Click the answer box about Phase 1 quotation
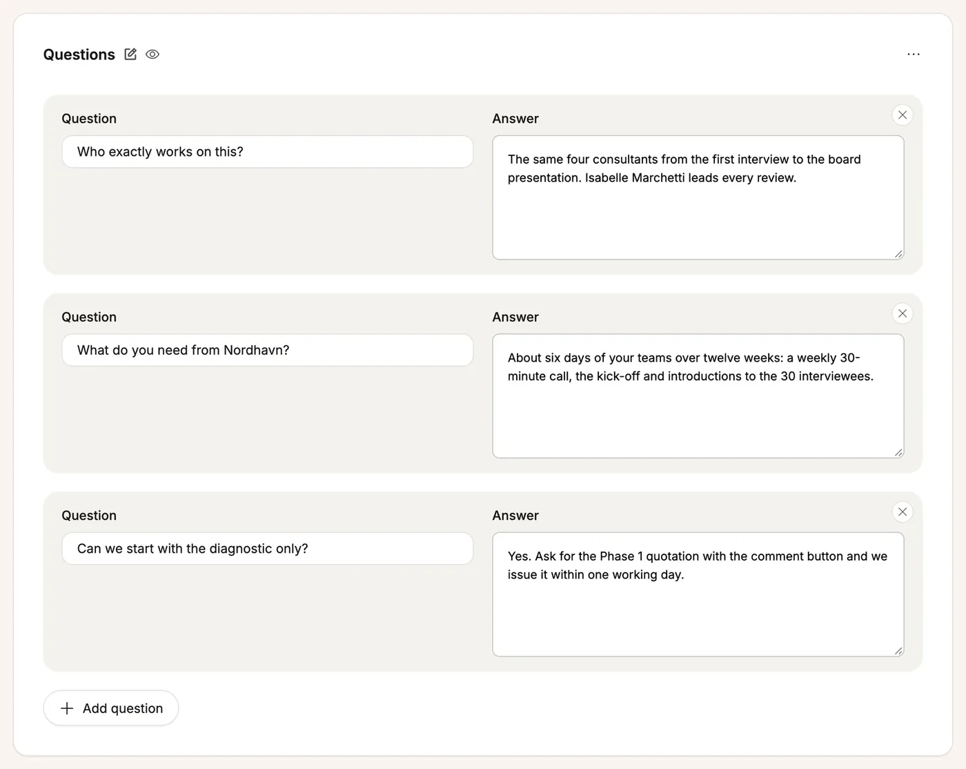966x769 pixels. (698, 594)
